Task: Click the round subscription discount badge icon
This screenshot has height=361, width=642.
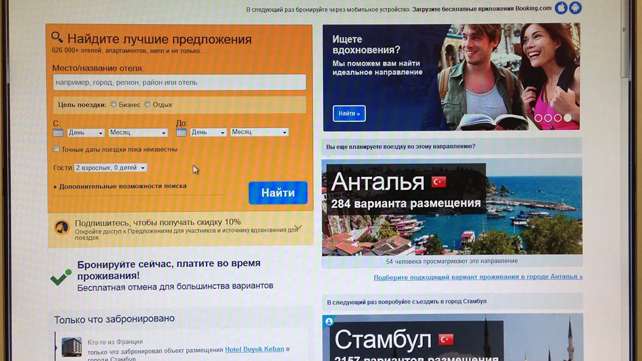Action: (62, 228)
